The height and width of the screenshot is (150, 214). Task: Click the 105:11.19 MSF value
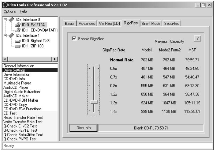[x=192, y=103]
